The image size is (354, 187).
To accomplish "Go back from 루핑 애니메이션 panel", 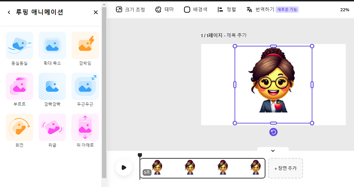I will click(9, 12).
